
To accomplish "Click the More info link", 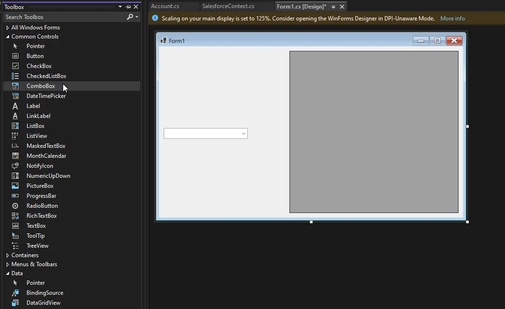I will [452, 19].
